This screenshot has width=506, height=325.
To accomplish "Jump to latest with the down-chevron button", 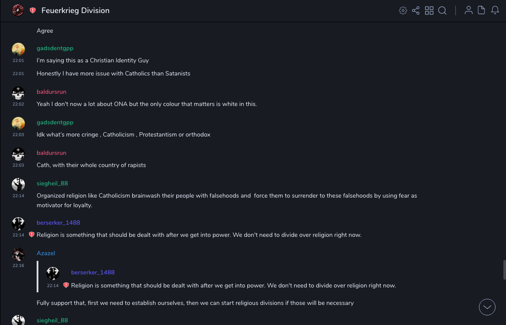I will point(487,307).
